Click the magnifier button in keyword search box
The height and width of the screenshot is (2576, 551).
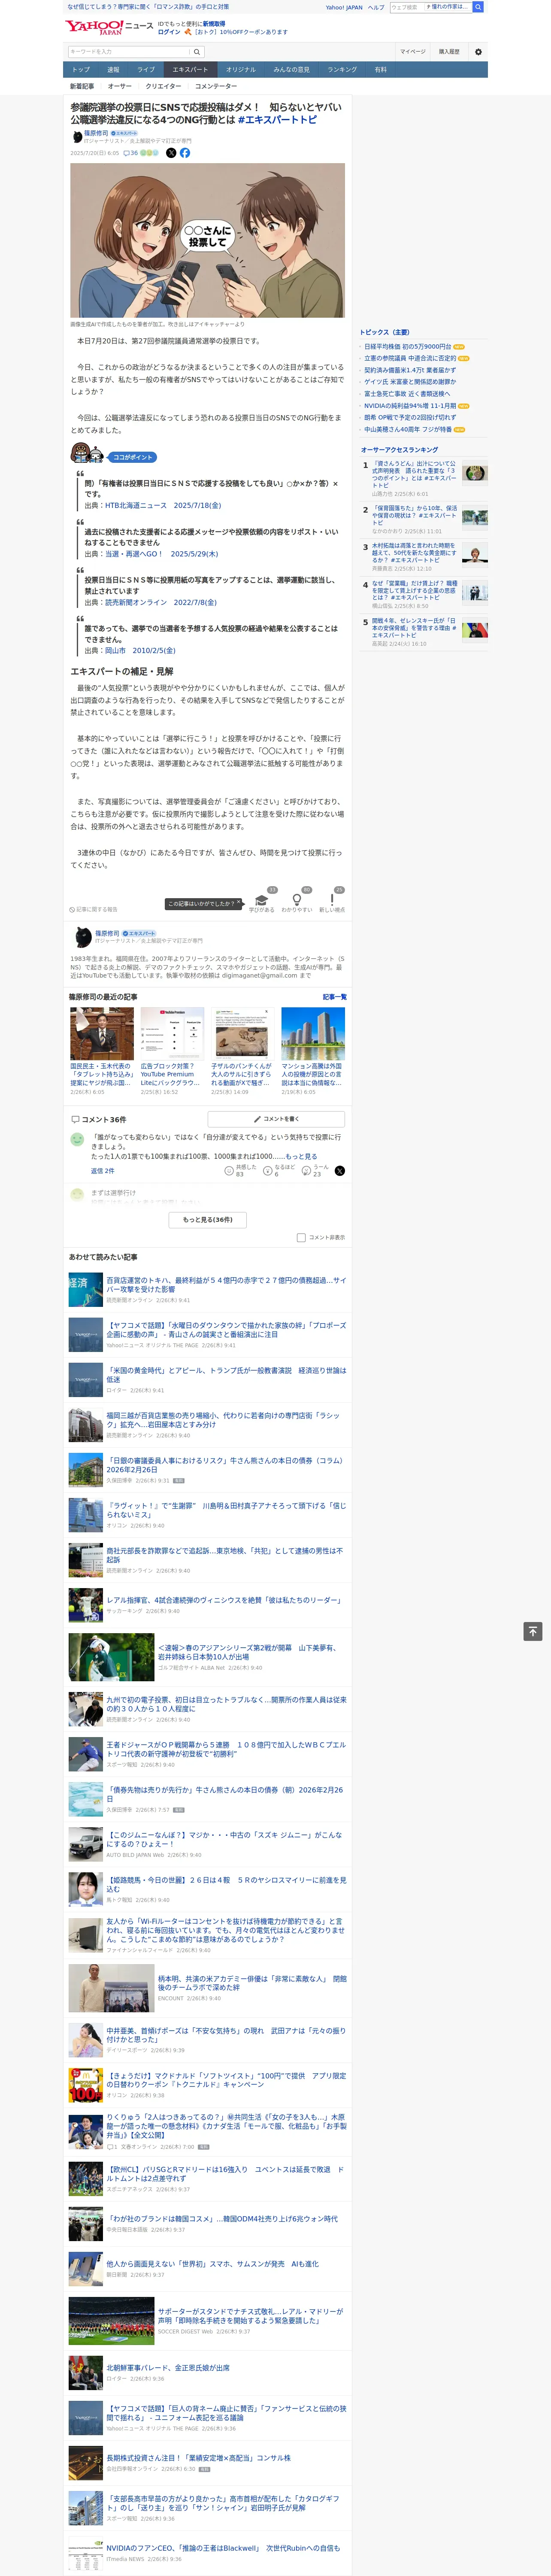197,52
